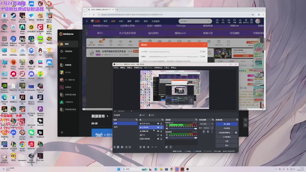Open transitions three-dot options menu
The image size is (306, 172).
pos(212,132)
